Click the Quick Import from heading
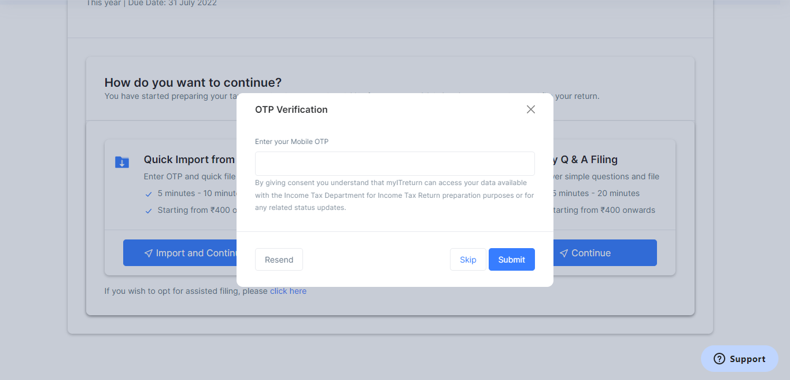 (190, 160)
